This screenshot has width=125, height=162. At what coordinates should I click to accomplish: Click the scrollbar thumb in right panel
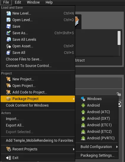[x=119, y=38]
